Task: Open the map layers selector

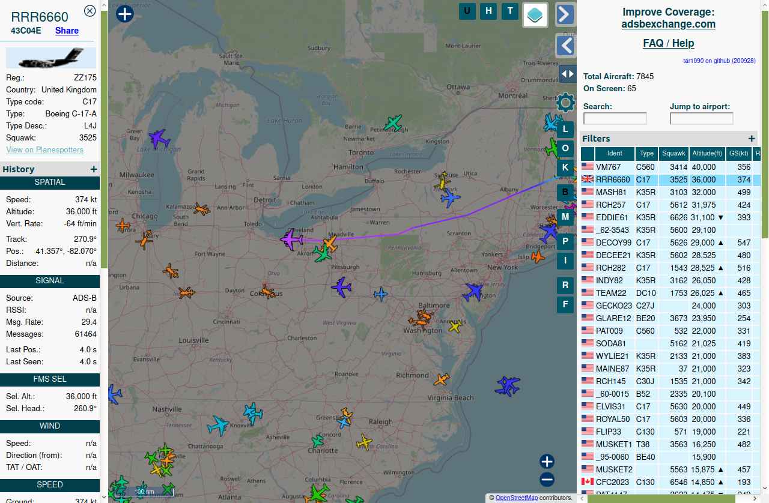Action: pyautogui.click(x=535, y=15)
